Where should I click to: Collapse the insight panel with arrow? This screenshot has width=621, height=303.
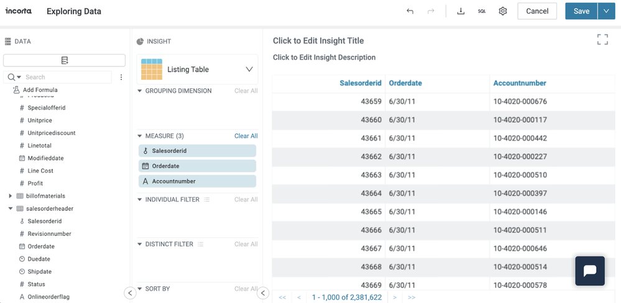click(263, 293)
